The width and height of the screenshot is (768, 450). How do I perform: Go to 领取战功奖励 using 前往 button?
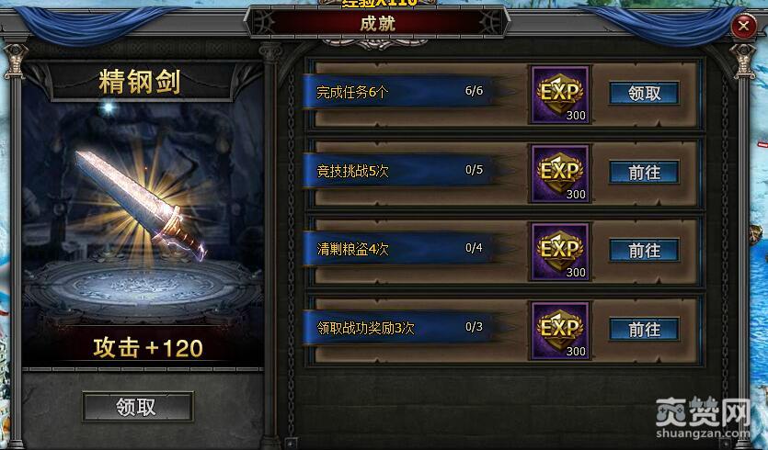[644, 329]
